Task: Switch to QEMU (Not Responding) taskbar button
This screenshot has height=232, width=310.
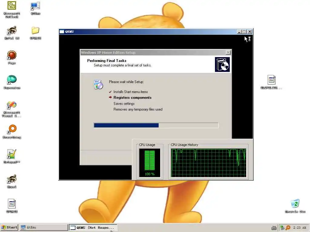Action: pos(93,227)
